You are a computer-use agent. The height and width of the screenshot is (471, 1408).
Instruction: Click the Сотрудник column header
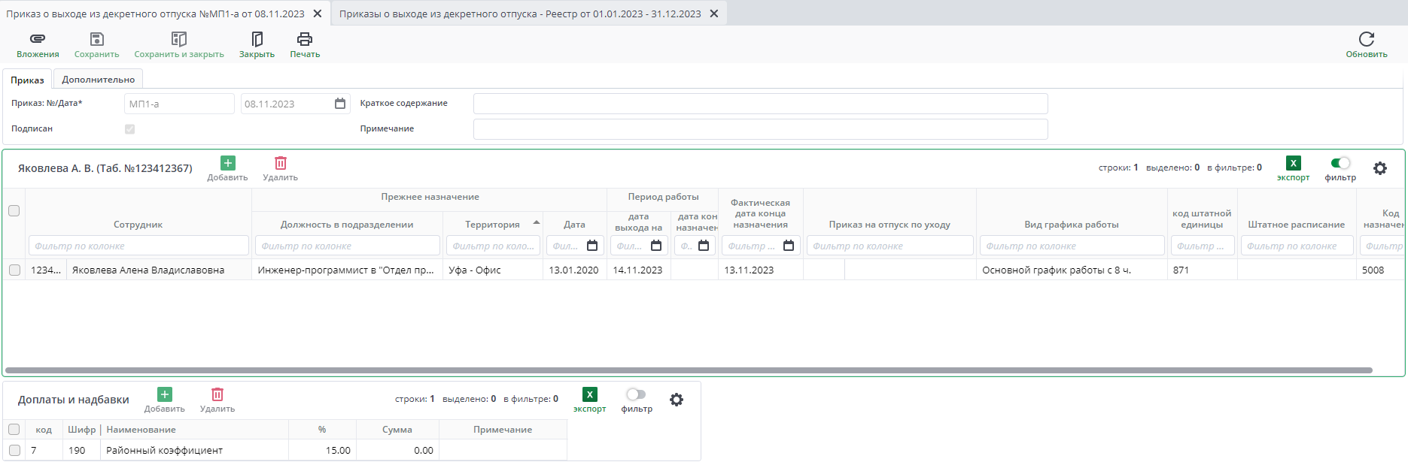coord(138,225)
